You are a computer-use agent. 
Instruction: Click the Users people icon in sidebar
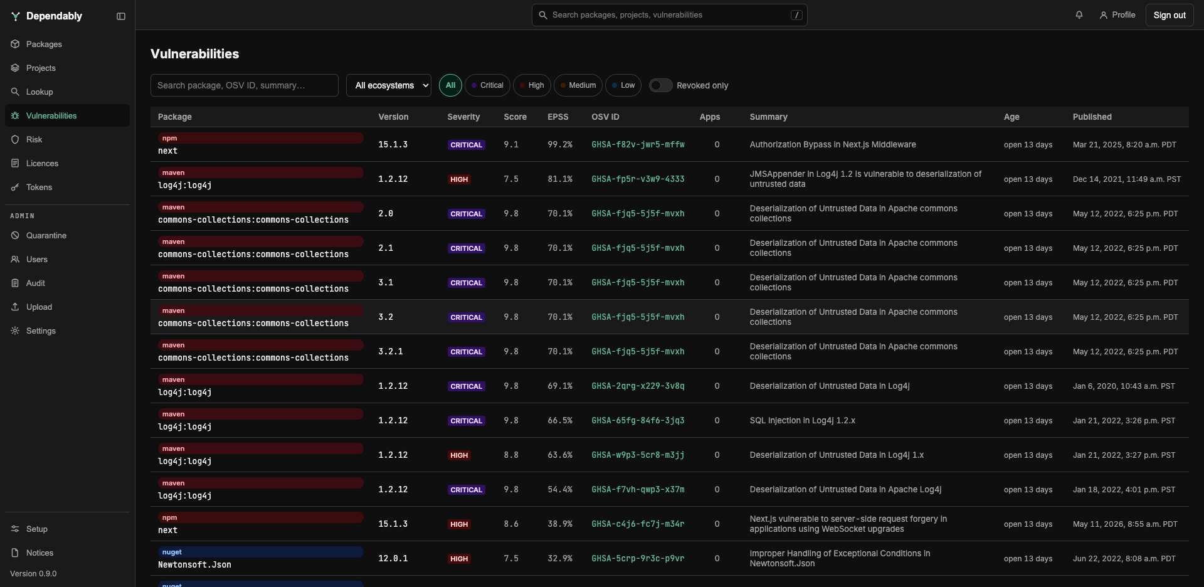click(15, 259)
